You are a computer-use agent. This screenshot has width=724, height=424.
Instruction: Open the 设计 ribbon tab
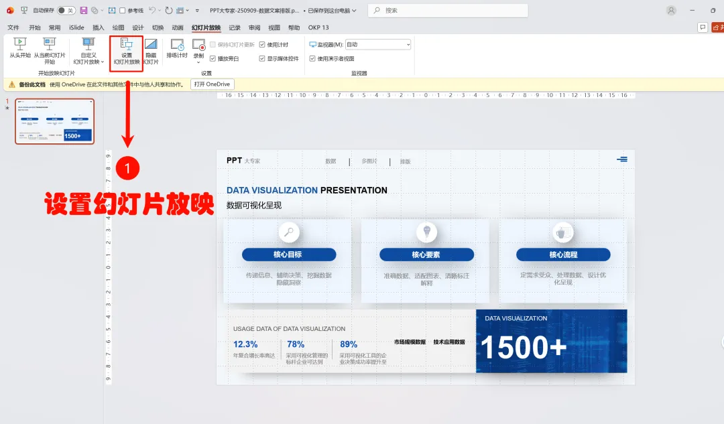coord(138,27)
